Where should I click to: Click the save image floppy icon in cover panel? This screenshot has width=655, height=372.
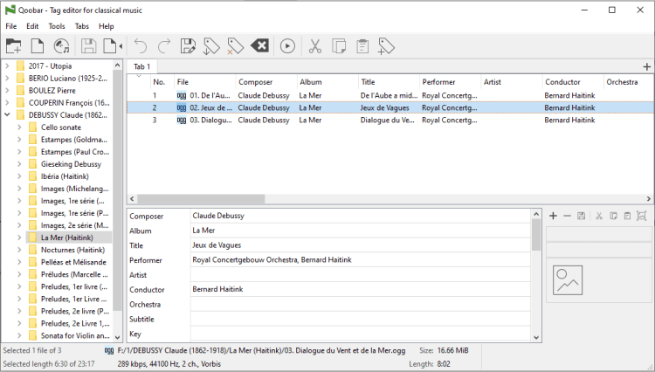pos(581,216)
